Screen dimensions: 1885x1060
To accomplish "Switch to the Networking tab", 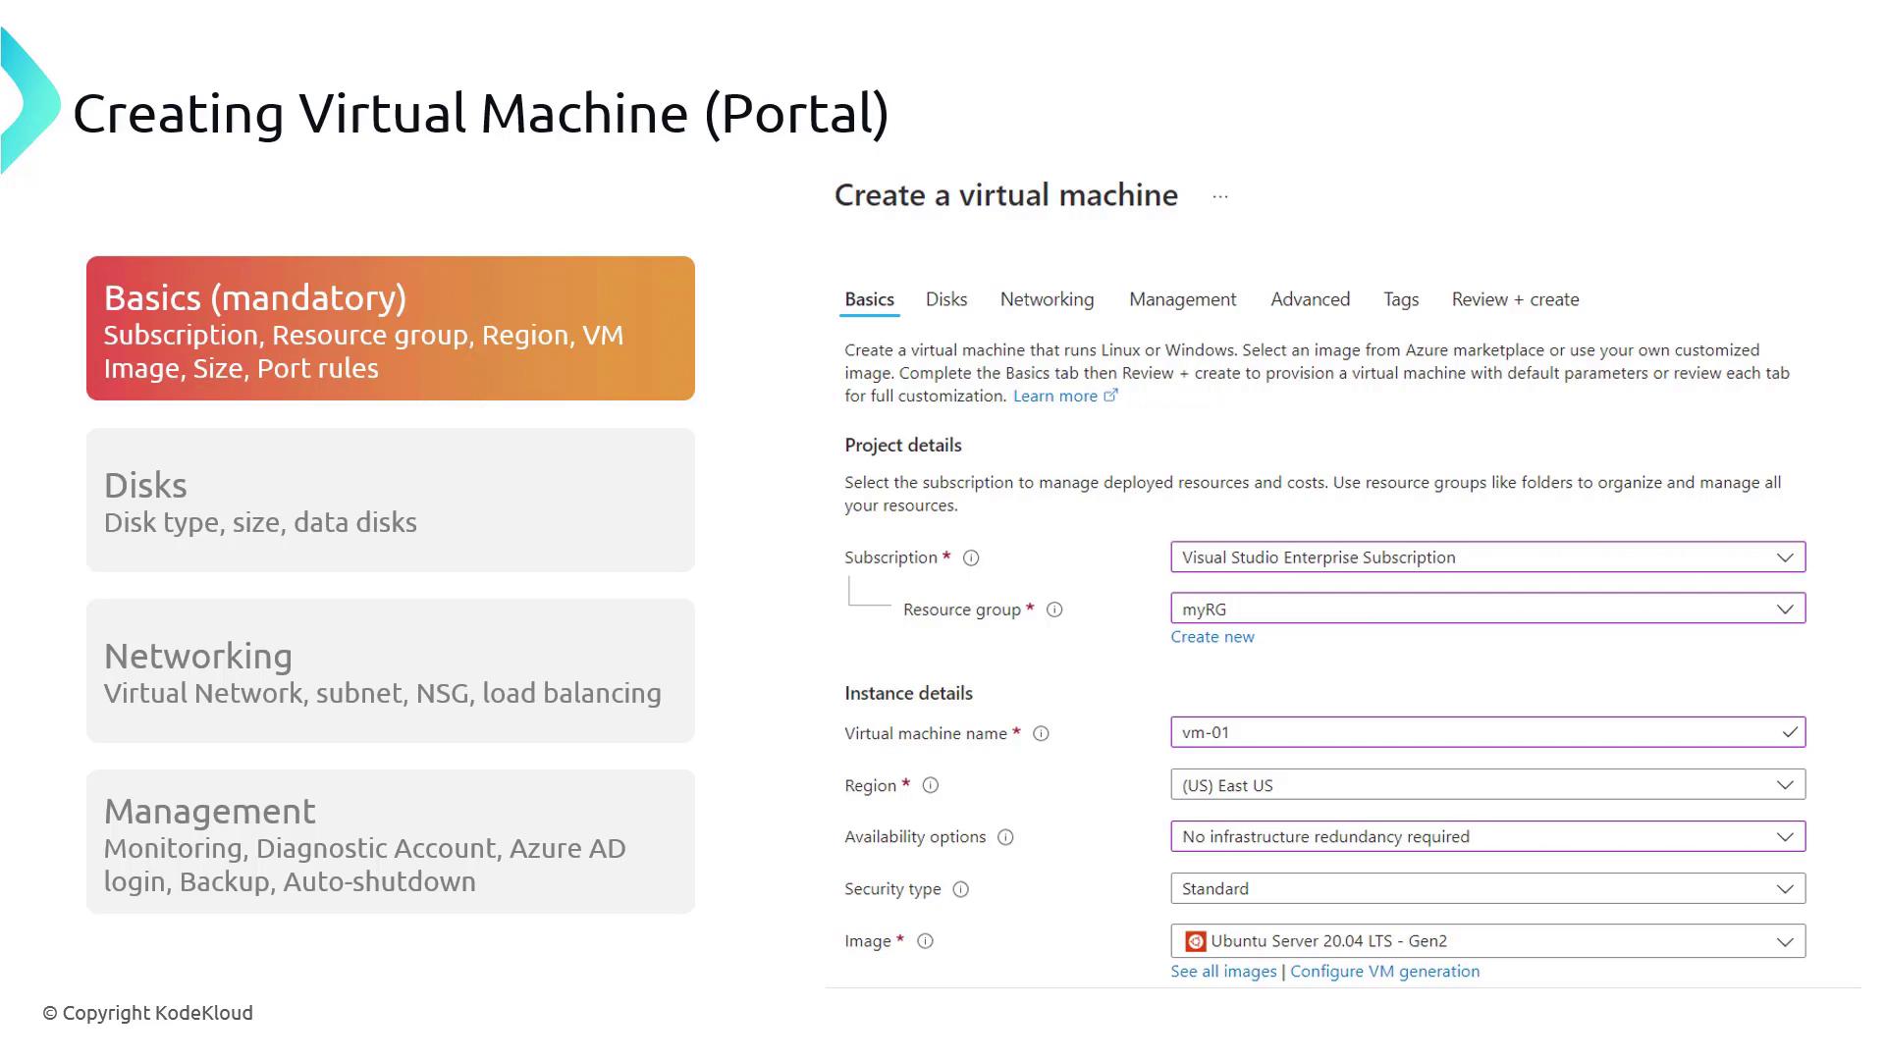I will pos(1047,299).
